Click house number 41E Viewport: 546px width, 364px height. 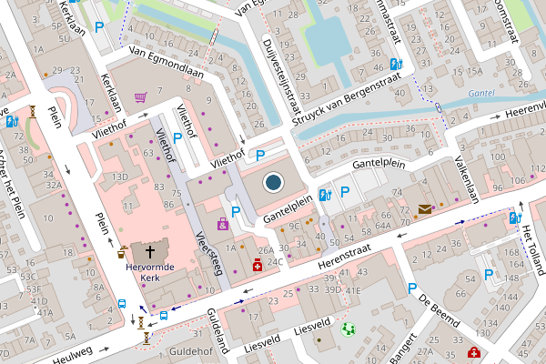tap(353, 290)
